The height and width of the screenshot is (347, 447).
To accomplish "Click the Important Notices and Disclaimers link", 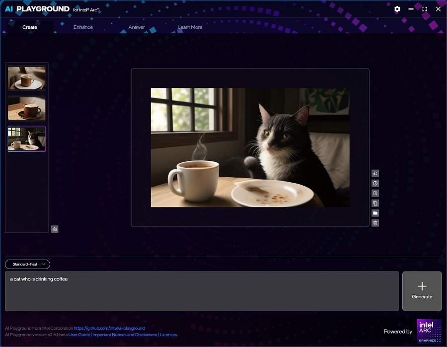I will point(125,335).
